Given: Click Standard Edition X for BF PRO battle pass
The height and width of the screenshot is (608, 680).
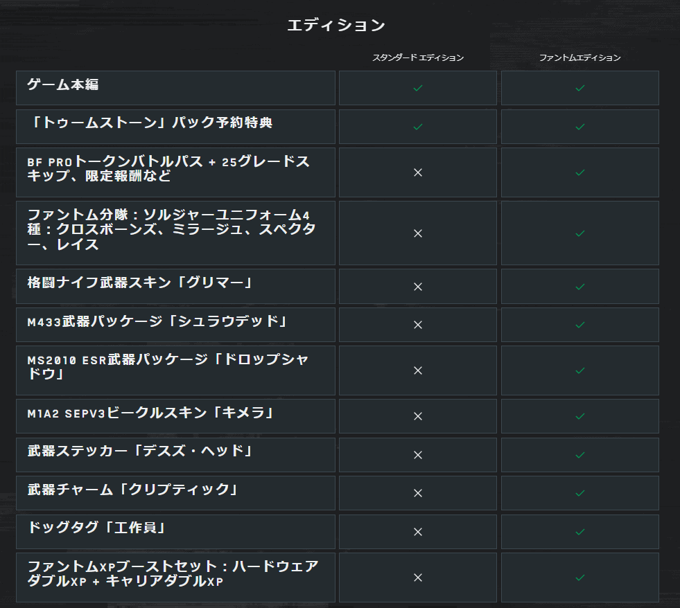Looking at the screenshot, I should (x=417, y=172).
